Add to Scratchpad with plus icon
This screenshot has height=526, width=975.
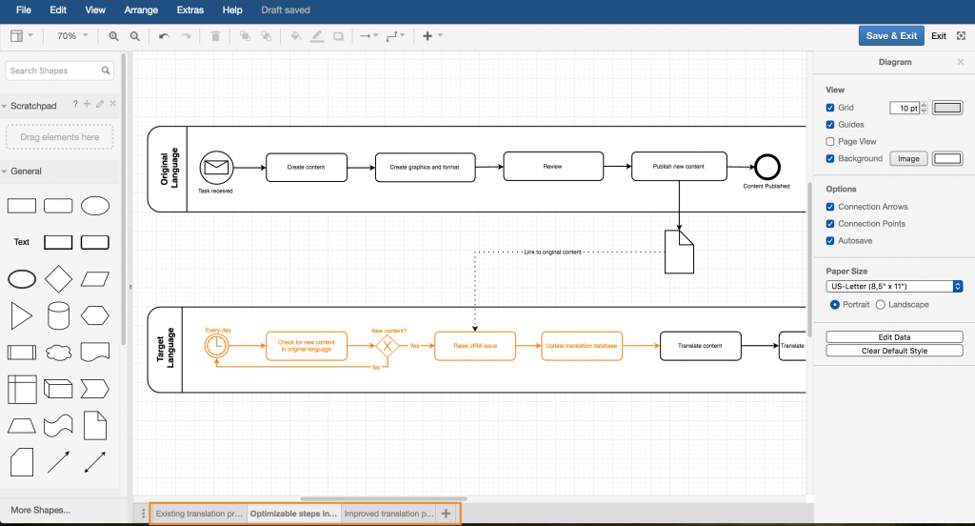pyautogui.click(x=87, y=104)
